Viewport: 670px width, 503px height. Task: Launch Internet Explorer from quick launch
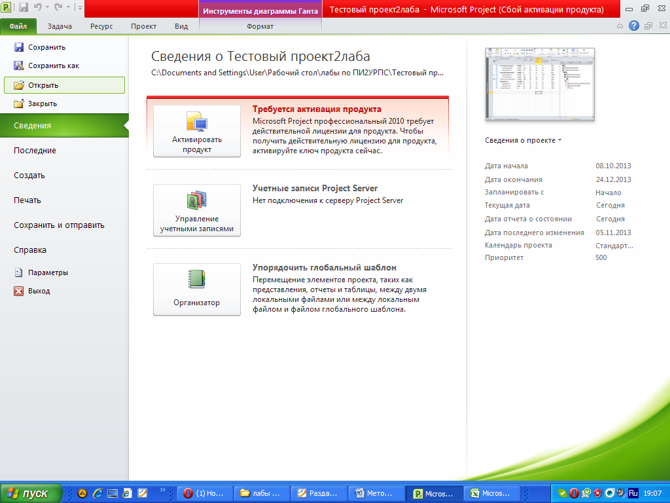tap(97, 493)
